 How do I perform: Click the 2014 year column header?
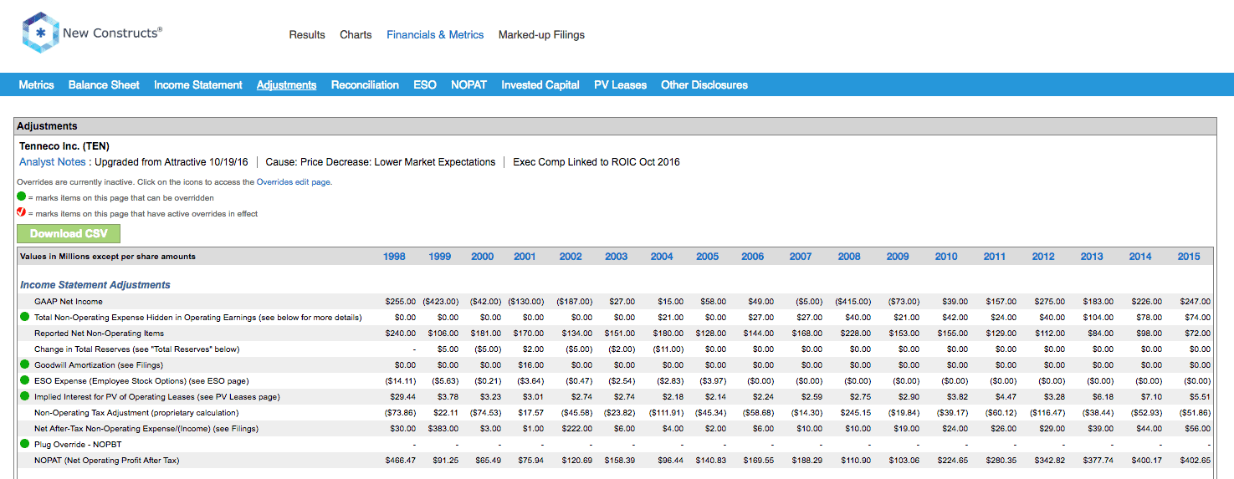pos(1140,257)
